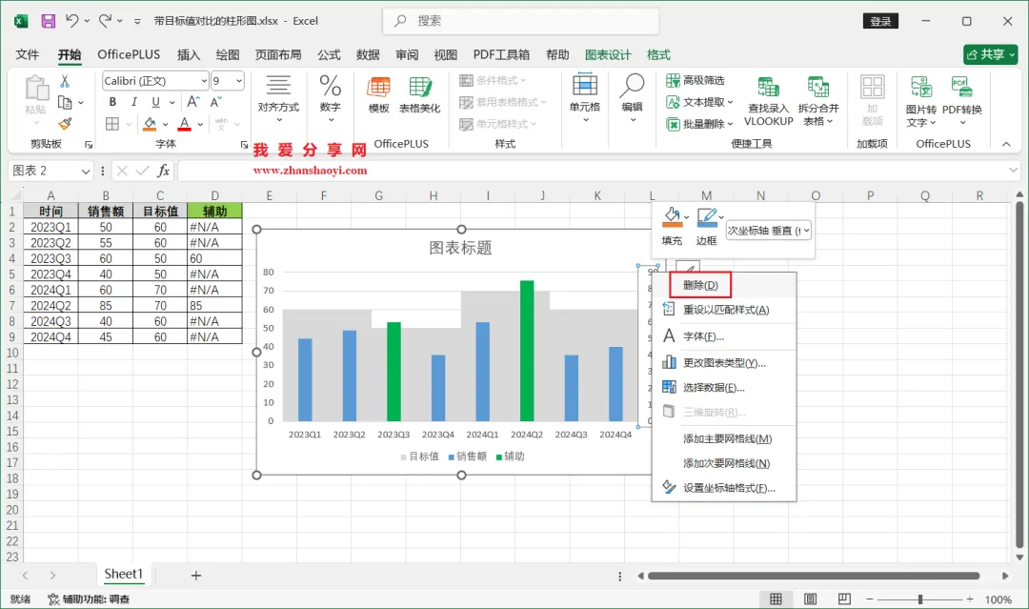Image resolution: width=1029 pixels, height=609 pixels.
Task: Click the 模板 template icon
Action: coord(378,95)
